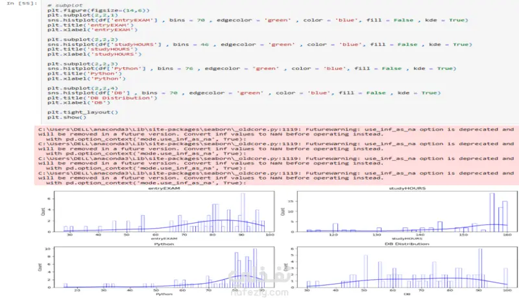The width and height of the screenshot is (519, 298).
Task: Click the histplot line for df['entryEXAM']
Action: pyautogui.click(x=258, y=20)
